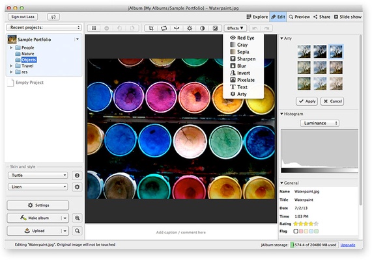Image resolution: width=372 pixels, height=260 pixels.
Task: Cancel the Arty effect
Action: (x=332, y=101)
